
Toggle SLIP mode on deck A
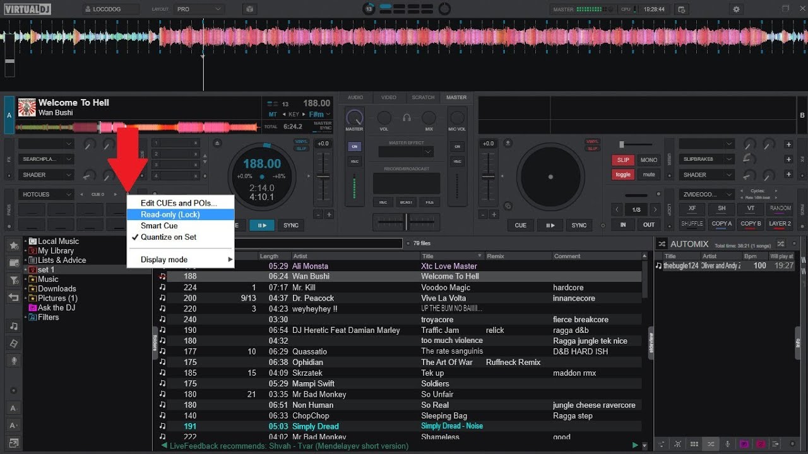[x=302, y=149]
